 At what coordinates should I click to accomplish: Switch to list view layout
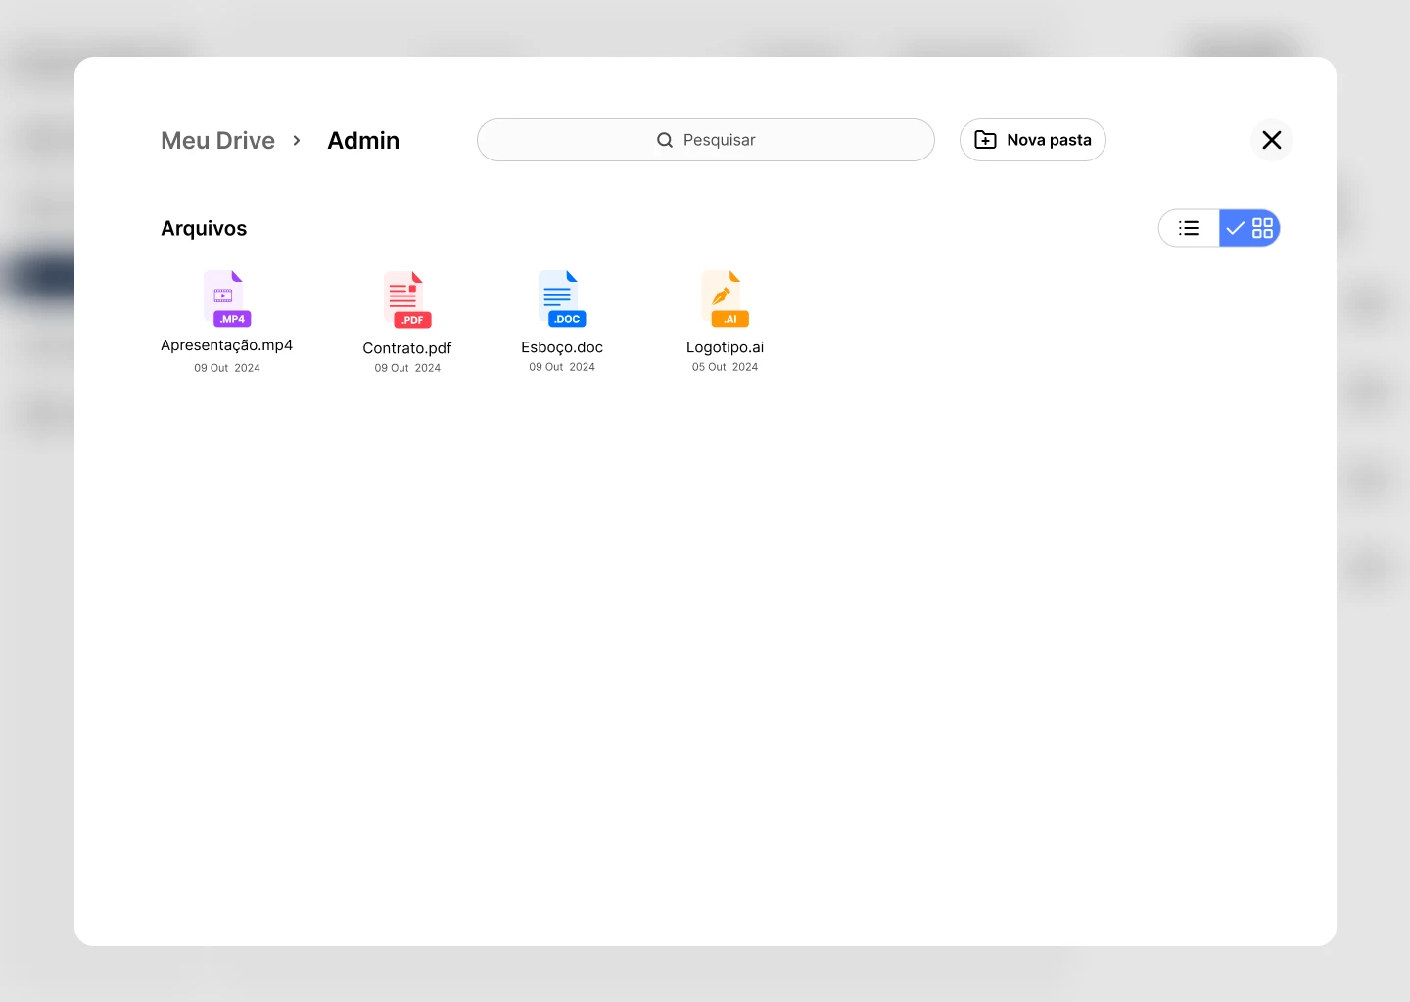click(1190, 228)
